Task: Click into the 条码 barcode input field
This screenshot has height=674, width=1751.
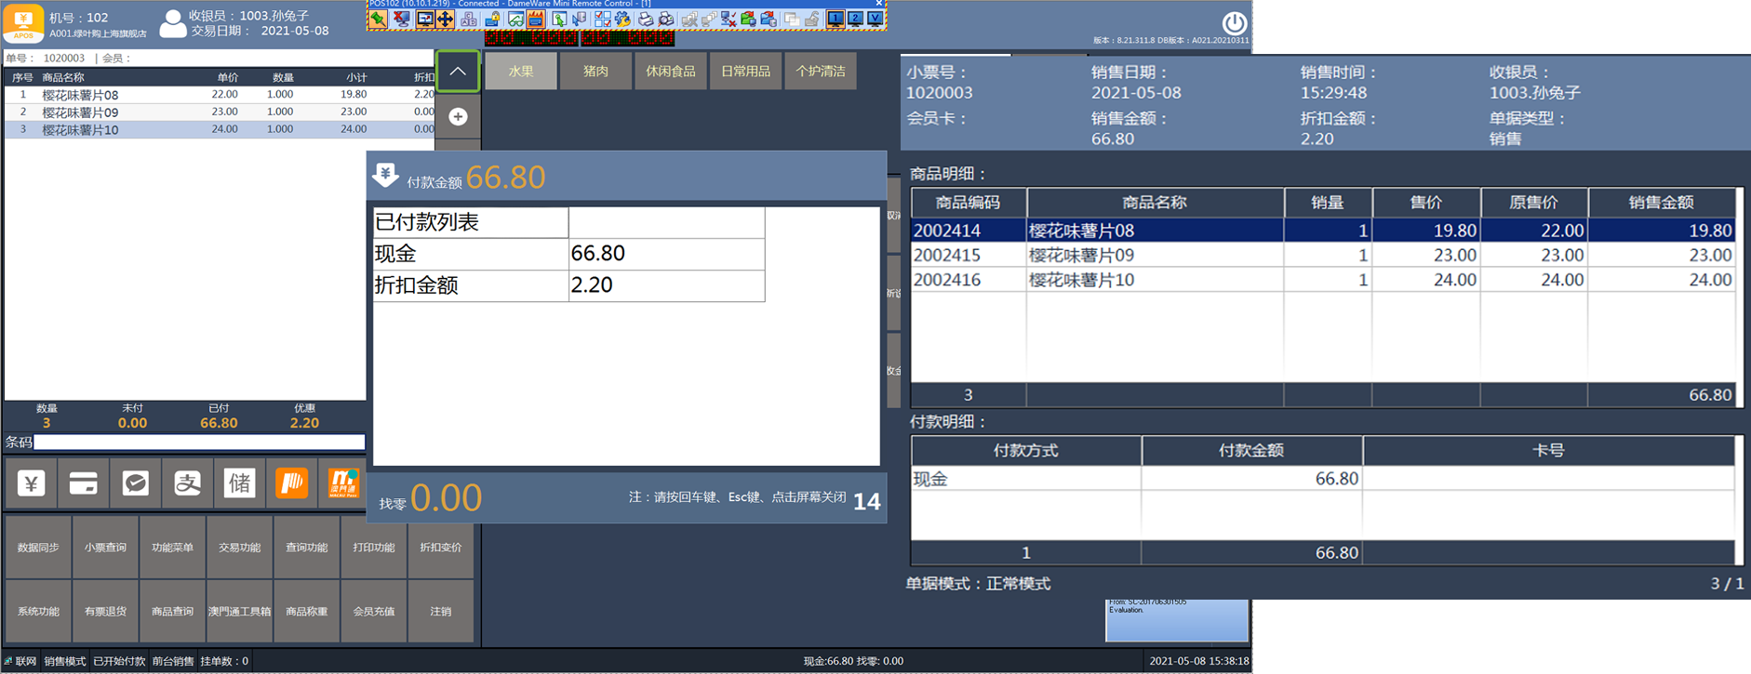Action: click(x=199, y=443)
